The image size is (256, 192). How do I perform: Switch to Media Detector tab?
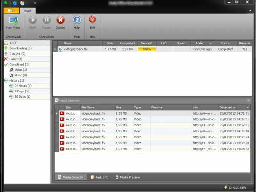pos(71,177)
